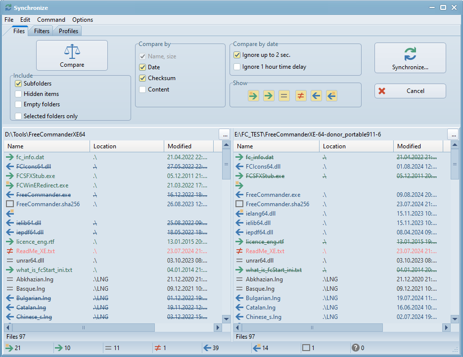Toggle the plain blue left-arrow show filter

point(316,95)
